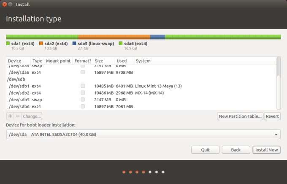Click the New Partition Table button

coord(240,116)
